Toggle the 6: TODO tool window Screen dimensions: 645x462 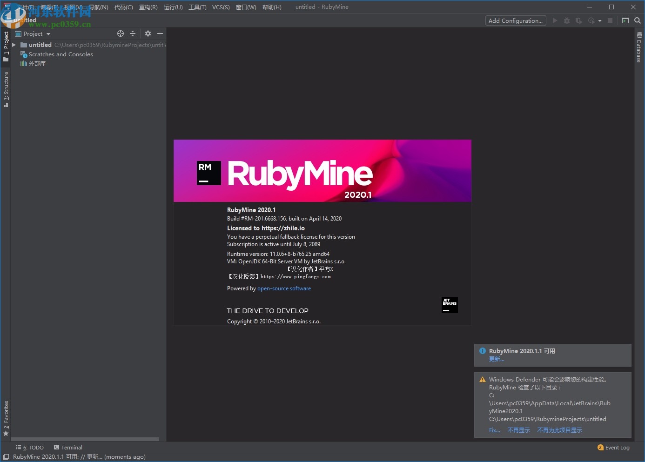click(x=30, y=447)
